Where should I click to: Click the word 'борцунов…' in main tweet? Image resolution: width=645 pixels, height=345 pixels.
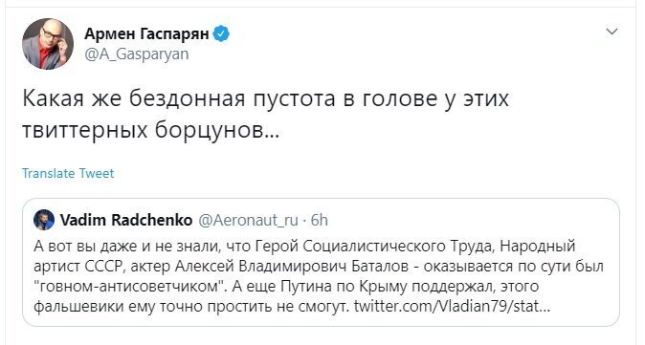coord(217,131)
